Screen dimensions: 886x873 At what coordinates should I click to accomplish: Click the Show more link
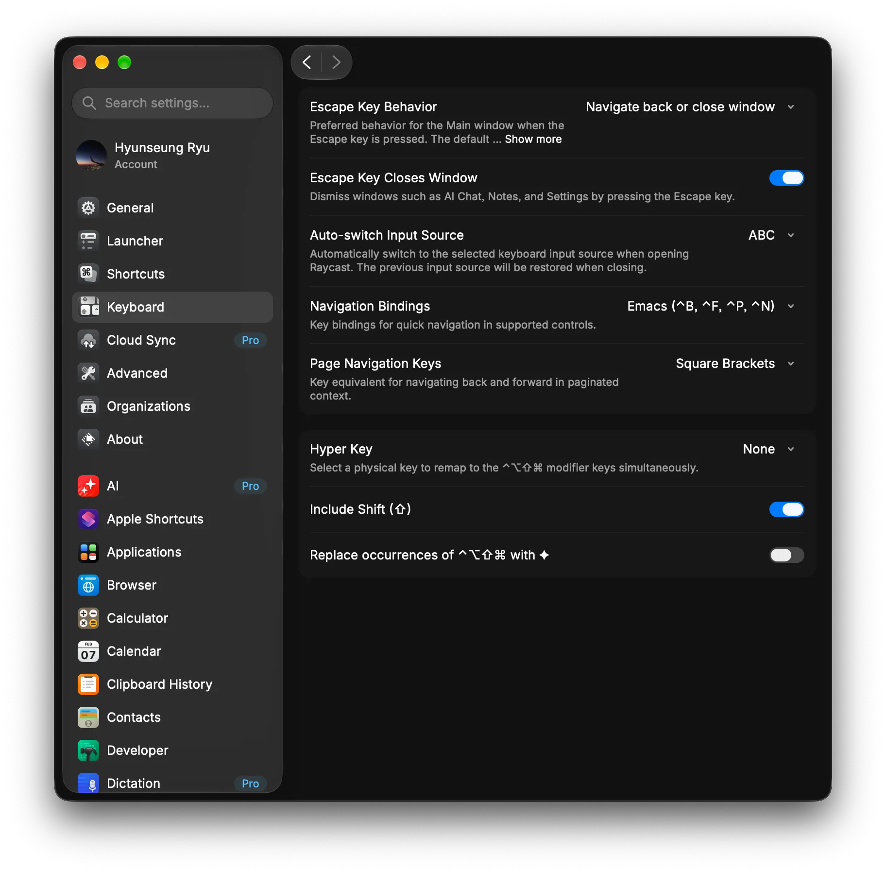point(533,139)
